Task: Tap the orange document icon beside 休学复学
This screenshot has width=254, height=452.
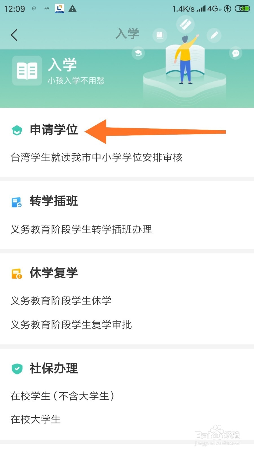Action: click(17, 274)
